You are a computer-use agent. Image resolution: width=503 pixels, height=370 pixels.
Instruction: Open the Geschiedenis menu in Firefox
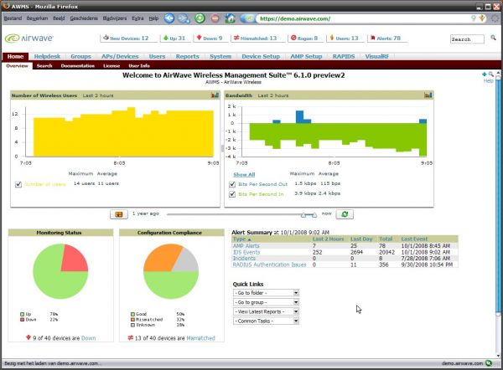tap(84, 18)
